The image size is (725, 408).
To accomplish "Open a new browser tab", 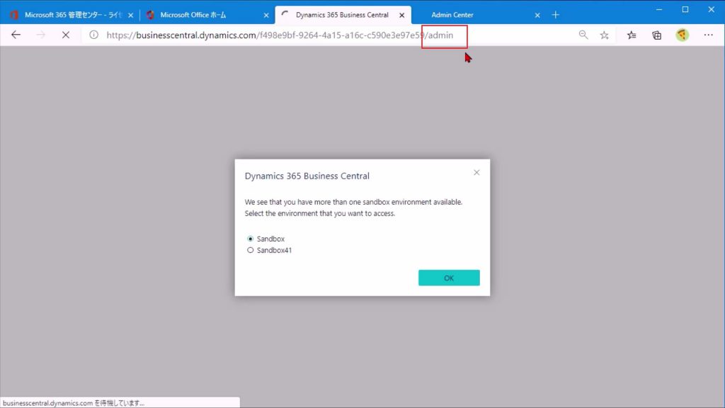I will click(555, 15).
